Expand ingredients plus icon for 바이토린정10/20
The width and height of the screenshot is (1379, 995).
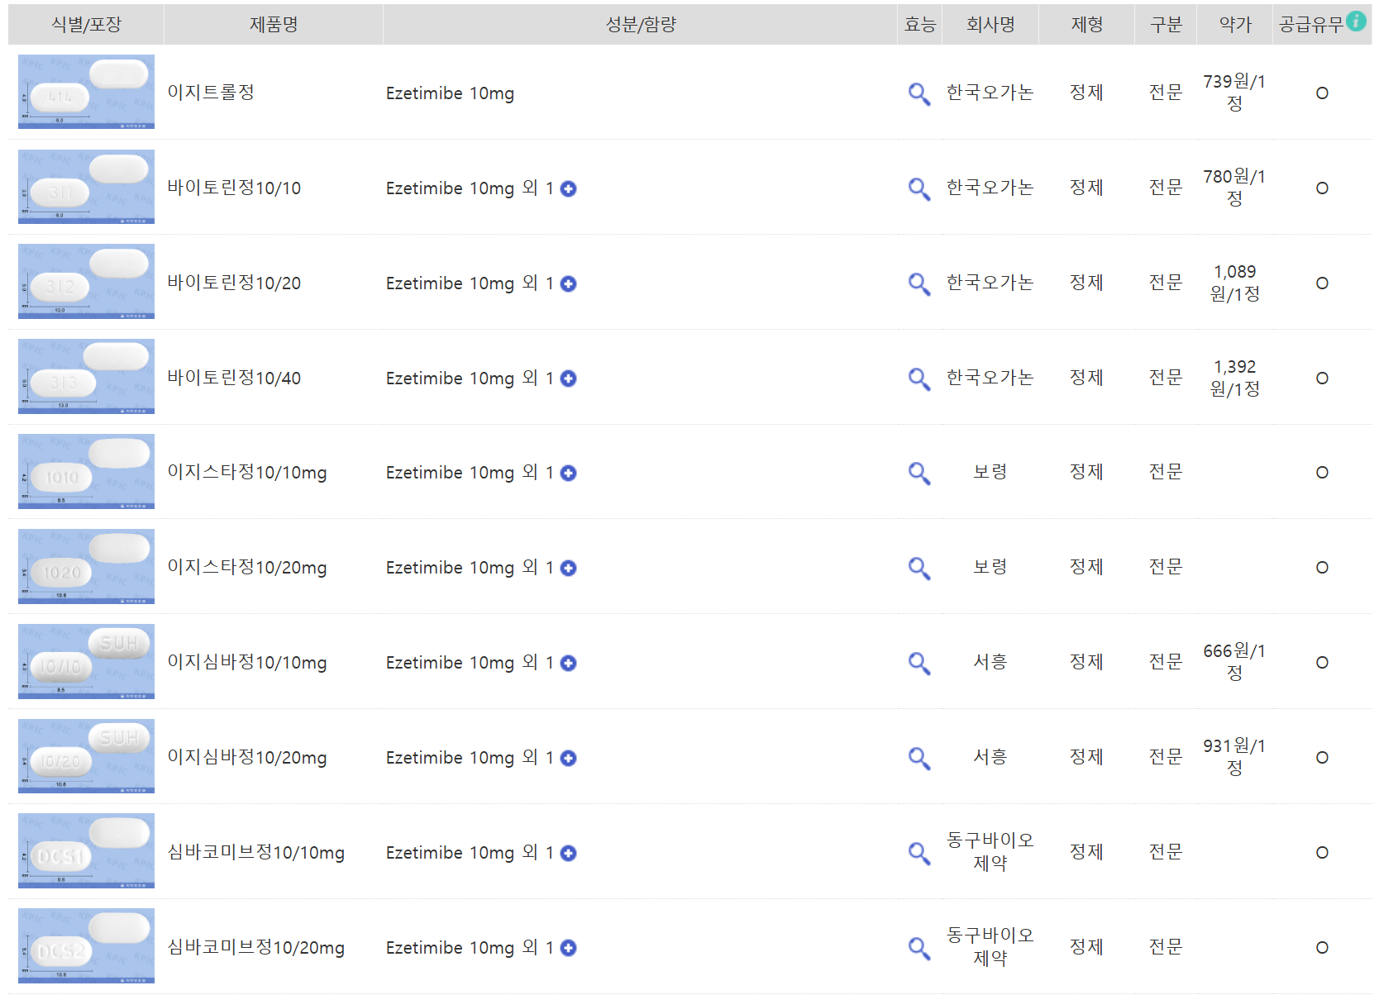[x=568, y=284]
